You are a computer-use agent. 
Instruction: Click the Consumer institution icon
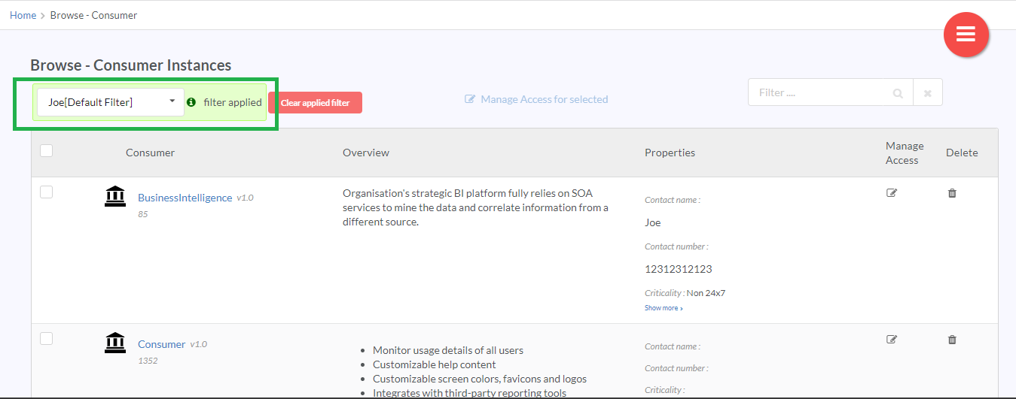tap(114, 343)
